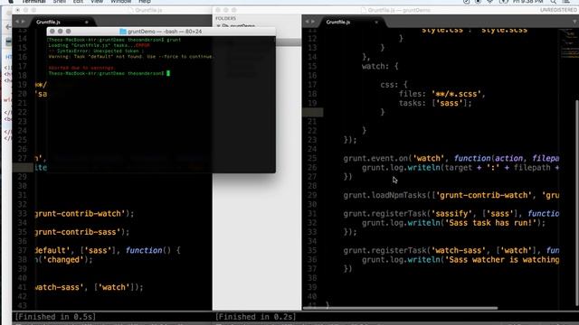Open the Help menu
This screenshot has width=579, height=325.
click(145, 2)
